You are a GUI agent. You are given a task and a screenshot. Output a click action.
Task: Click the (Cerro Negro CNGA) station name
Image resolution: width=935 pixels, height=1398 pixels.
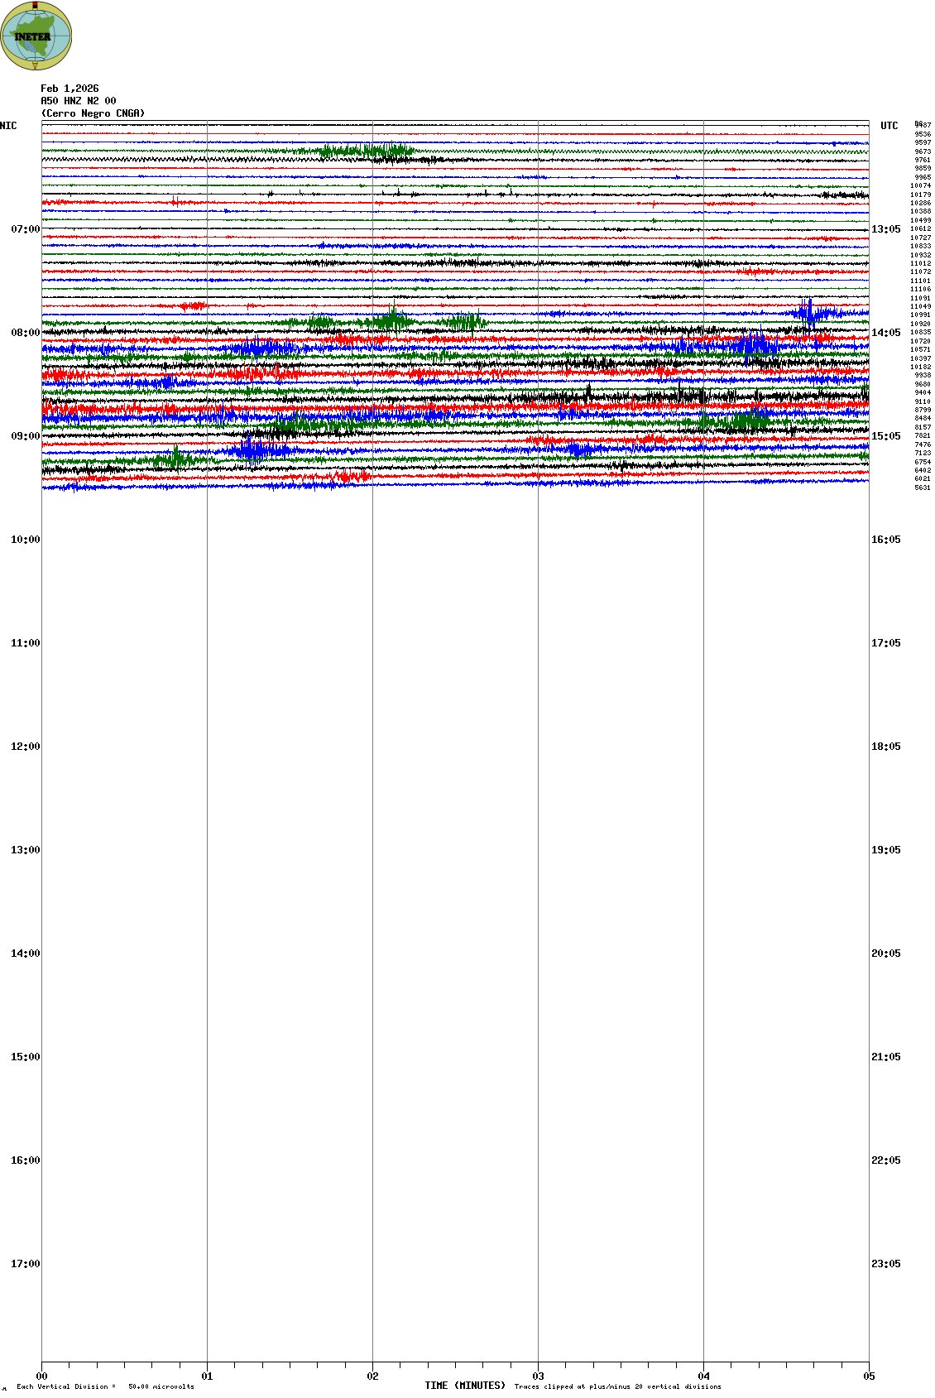[93, 113]
